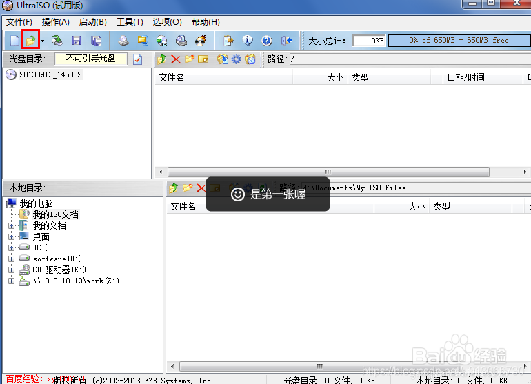Viewport: 531px width, 384px height.
Task: Select 我的电脑 in local tree
Action: (37, 203)
